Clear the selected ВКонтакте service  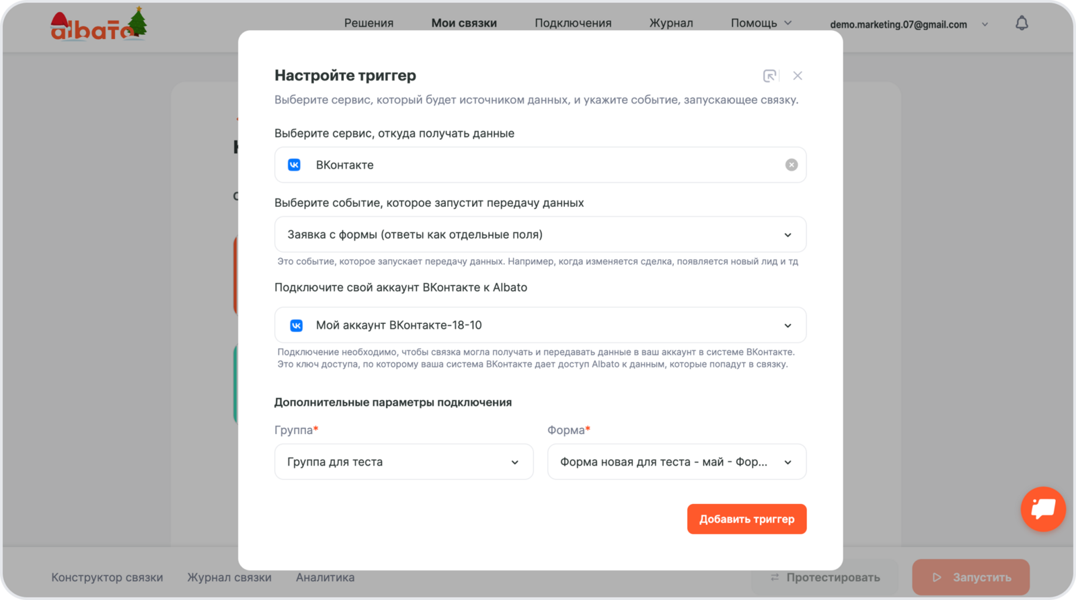click(792, 165)
